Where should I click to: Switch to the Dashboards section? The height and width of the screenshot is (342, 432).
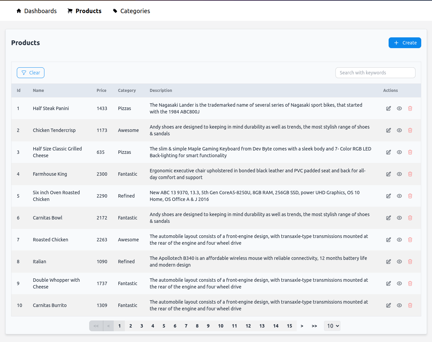tap(36, 11)
